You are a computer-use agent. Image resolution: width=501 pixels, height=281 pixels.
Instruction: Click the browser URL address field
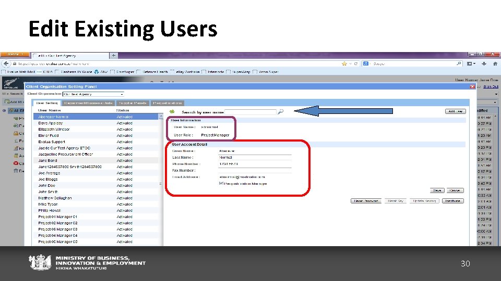click(x=179, y=63)
